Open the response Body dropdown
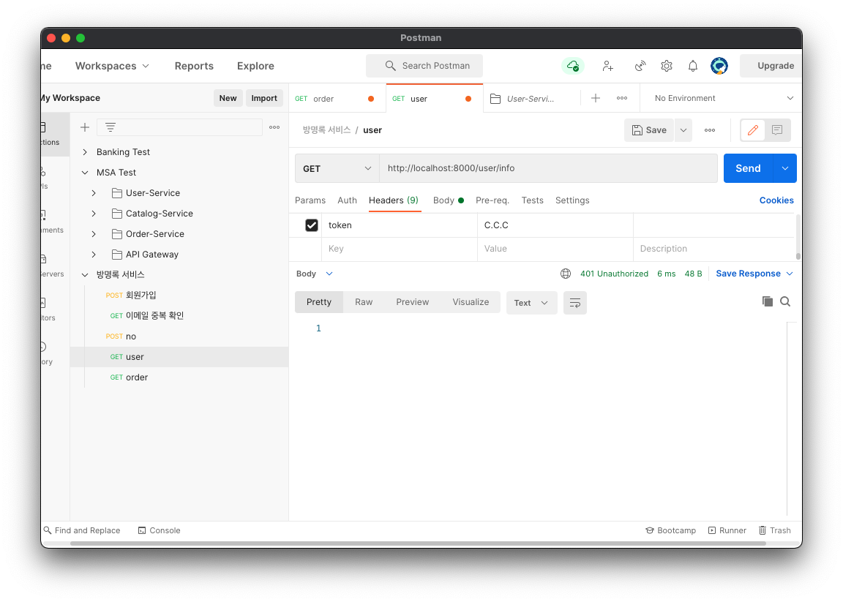The height and width of the screenshot is (602, 843). coord(315,274)
